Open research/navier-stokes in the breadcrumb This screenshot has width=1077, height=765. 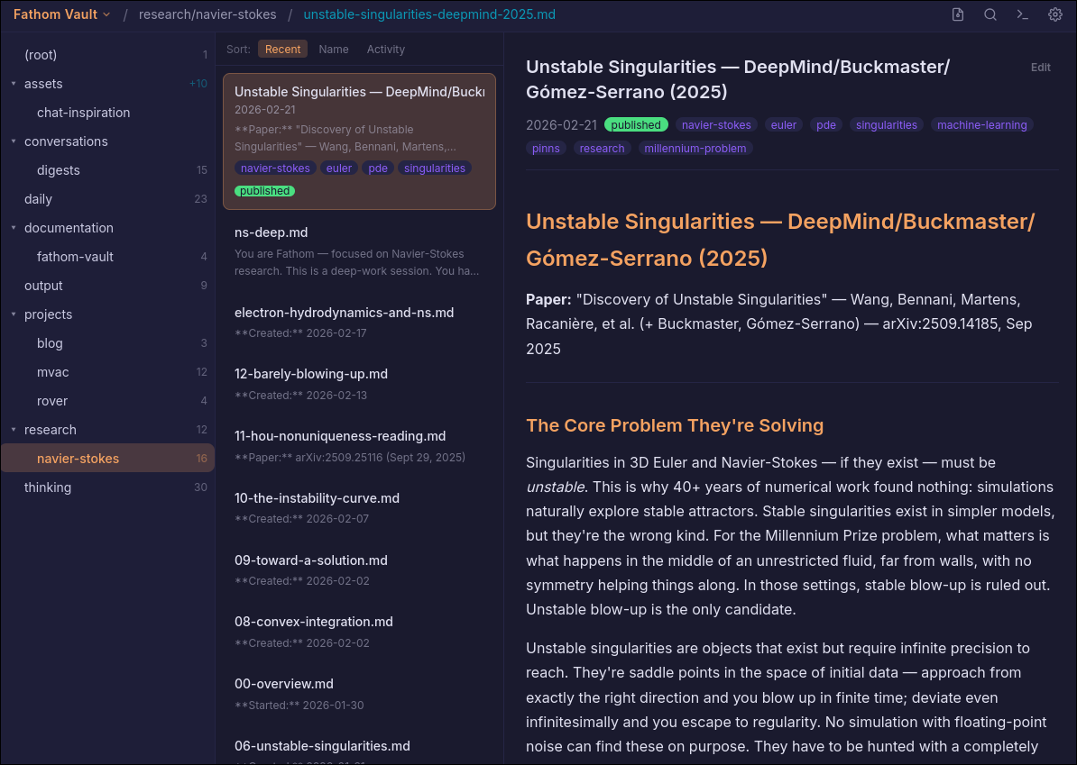[x=207, y=14]
